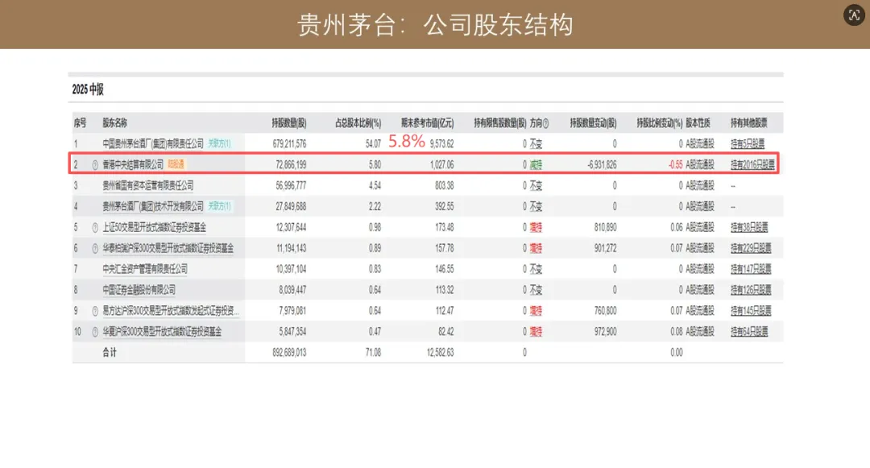
Task: Click the -6,931,826 change value
Action: coord(602,164)
